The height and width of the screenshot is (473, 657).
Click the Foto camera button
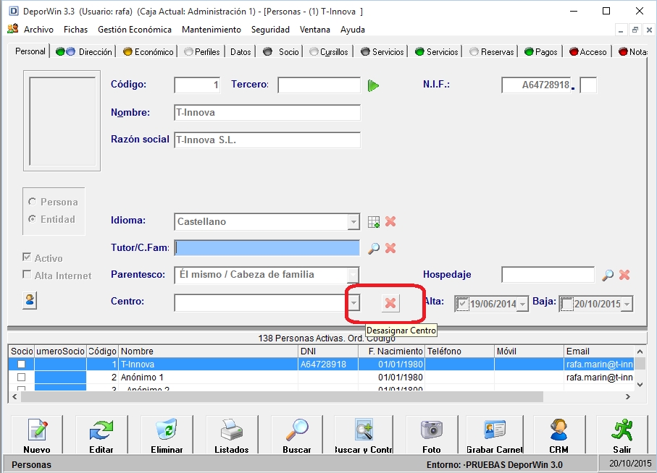432,435
